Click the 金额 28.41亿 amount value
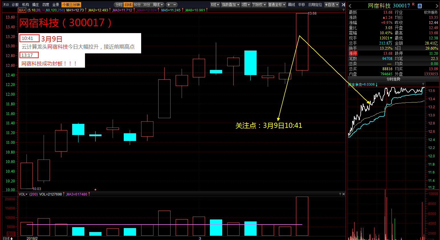 click(x=431, y=43)
